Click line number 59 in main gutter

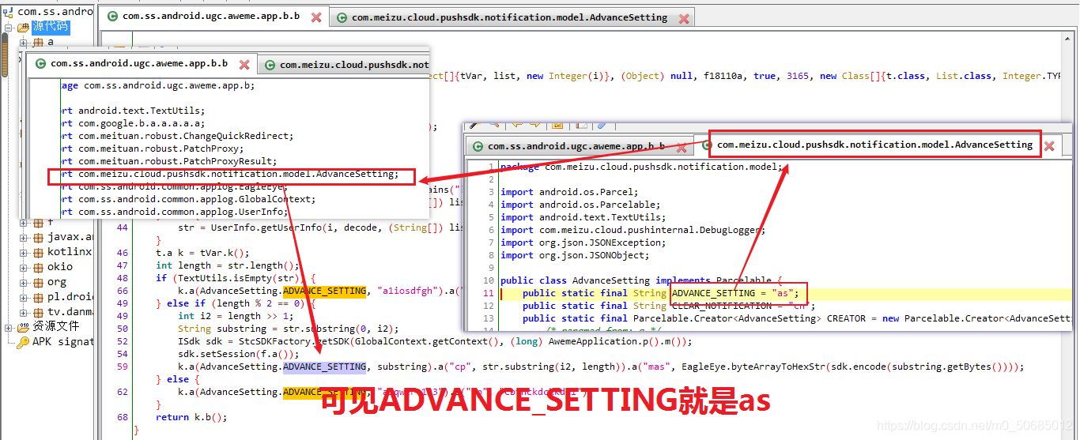pyautogui.click(x=122, y=367)
